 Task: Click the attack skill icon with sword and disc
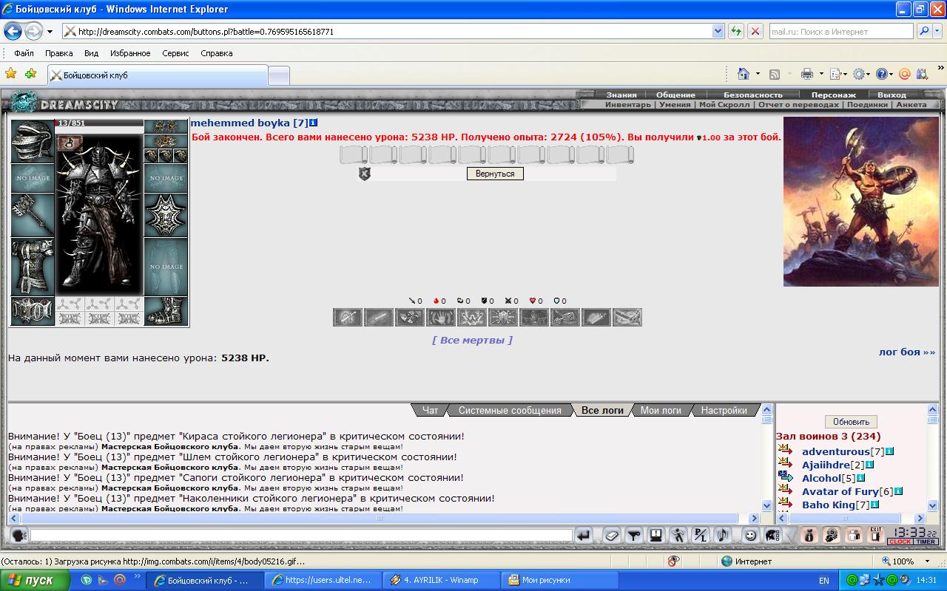348,317
